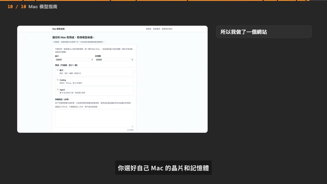Visit the 管理我的需求 navigation link

(x=167, y=29)
